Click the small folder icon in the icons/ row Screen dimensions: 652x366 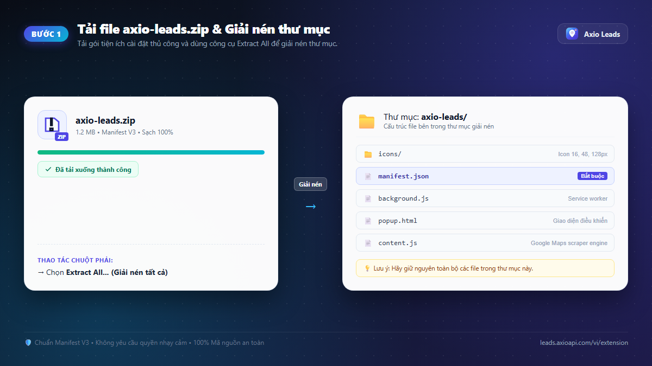pos(368,155)
